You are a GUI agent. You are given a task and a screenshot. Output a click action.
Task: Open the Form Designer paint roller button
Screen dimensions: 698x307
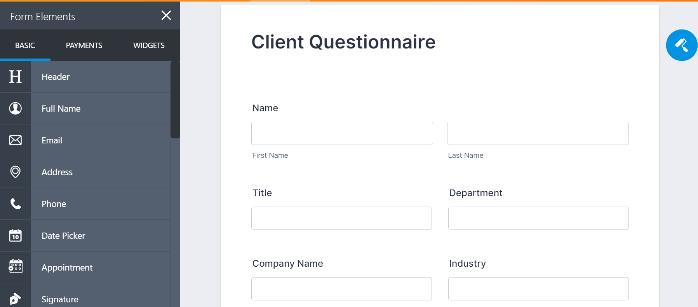(682, 45)
